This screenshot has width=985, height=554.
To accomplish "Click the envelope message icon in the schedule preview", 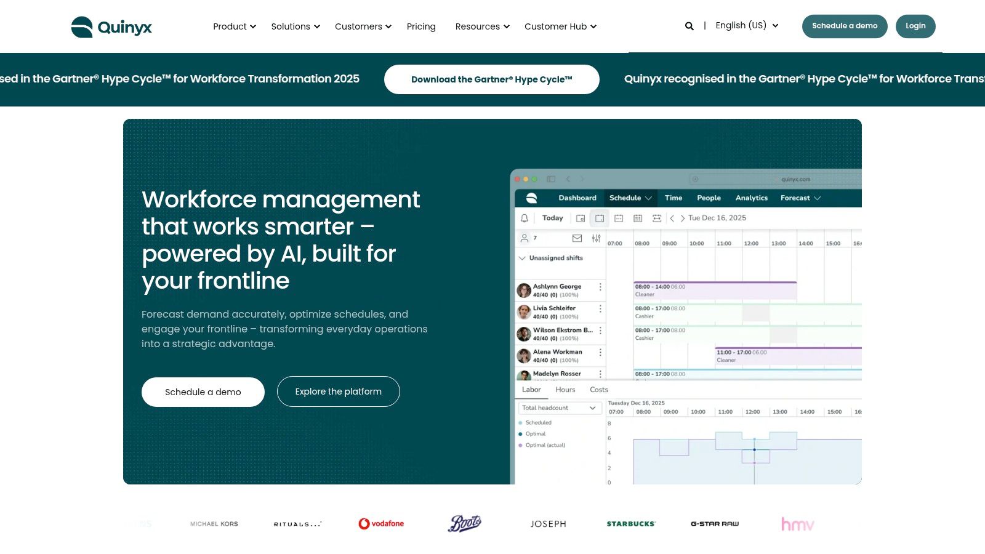I will pos(577,238).
